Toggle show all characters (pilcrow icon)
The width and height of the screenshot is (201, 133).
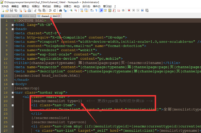tap(96, 10)
